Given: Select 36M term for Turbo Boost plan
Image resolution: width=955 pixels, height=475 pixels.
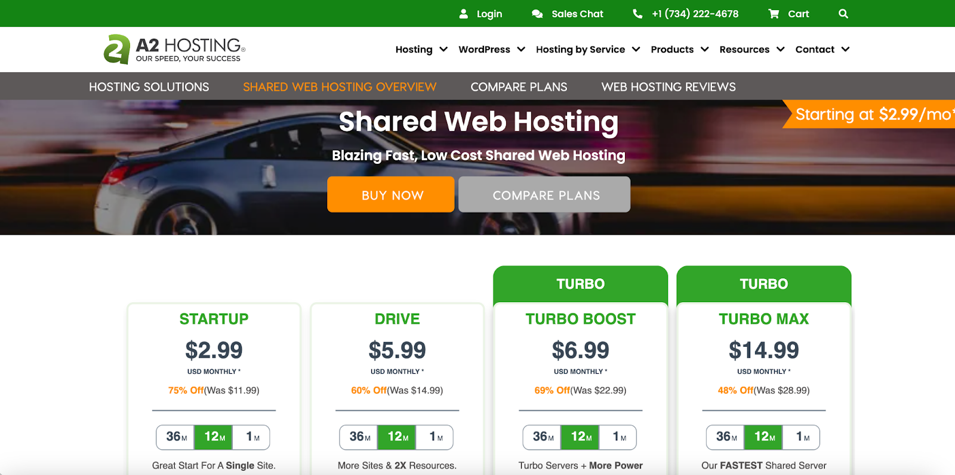Looking at the screenshot, I should [x=542, y=437].
